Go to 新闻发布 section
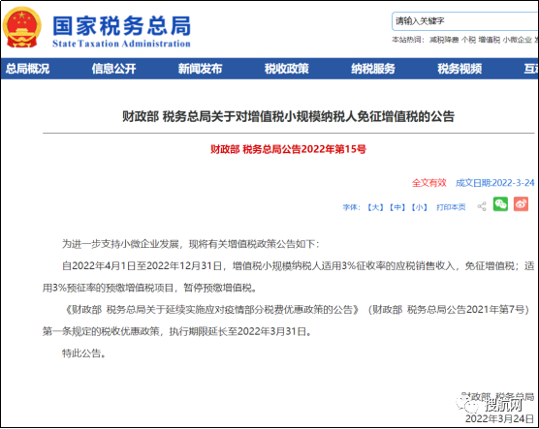539x429 pixels. tap(200, 69)
